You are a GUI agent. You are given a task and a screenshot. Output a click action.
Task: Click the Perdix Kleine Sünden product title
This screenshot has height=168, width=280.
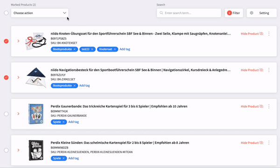click(120, 142)
